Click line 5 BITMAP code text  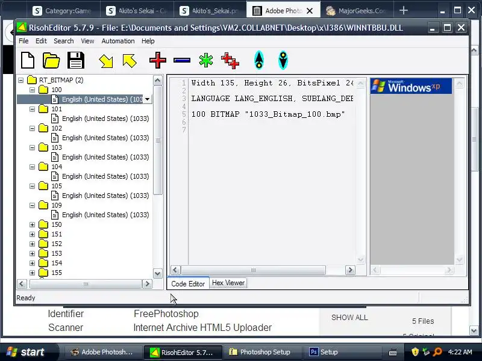268,114
